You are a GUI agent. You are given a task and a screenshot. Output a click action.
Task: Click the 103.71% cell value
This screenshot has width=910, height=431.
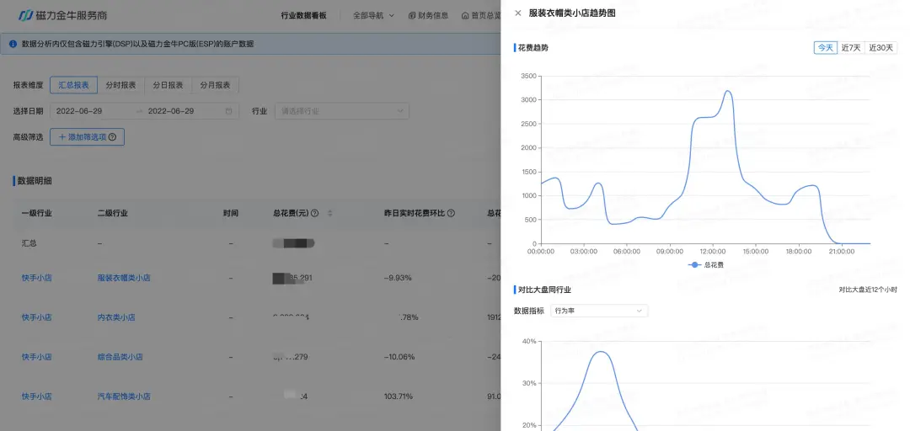pos(398,396)
